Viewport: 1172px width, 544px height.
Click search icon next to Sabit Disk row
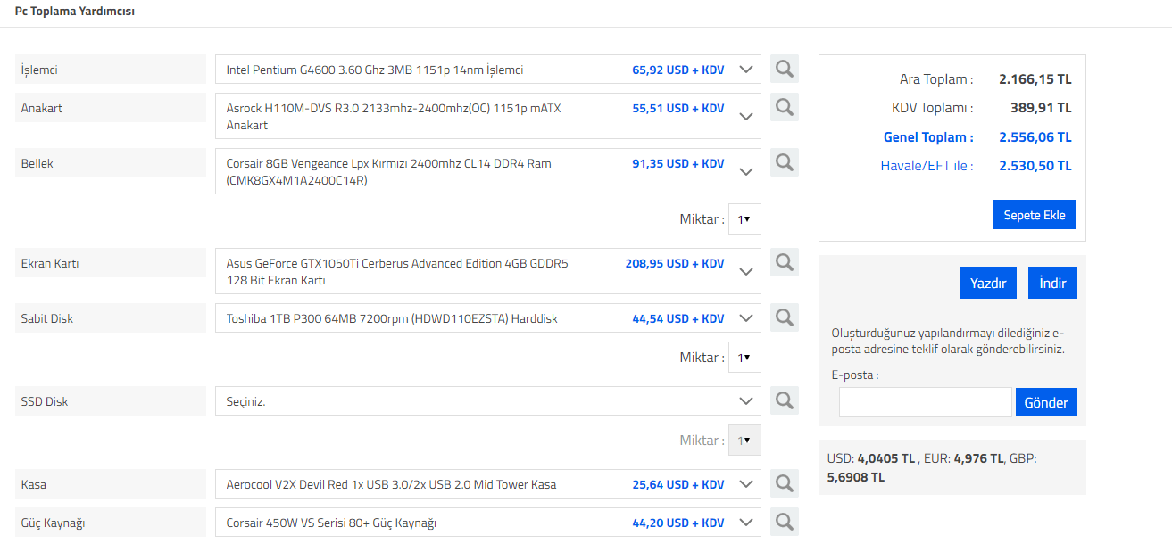coord(785,317)
